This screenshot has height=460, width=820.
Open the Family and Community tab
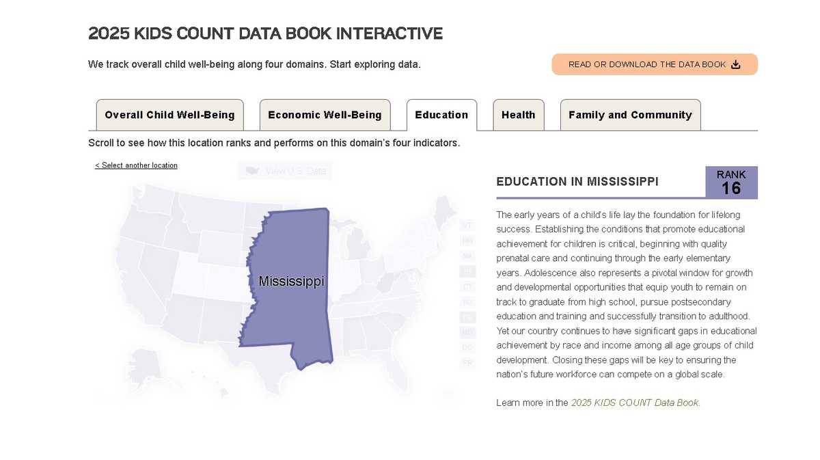pos(630,115)
